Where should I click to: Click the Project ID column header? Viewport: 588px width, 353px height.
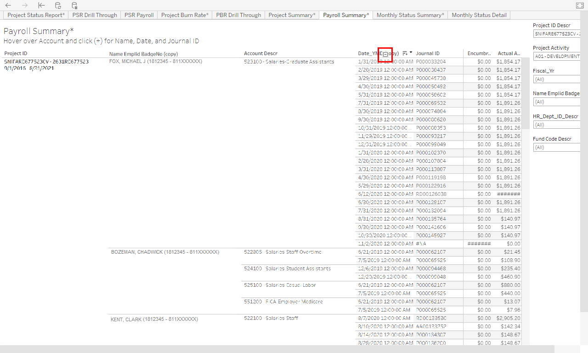[x=16, y=53]
